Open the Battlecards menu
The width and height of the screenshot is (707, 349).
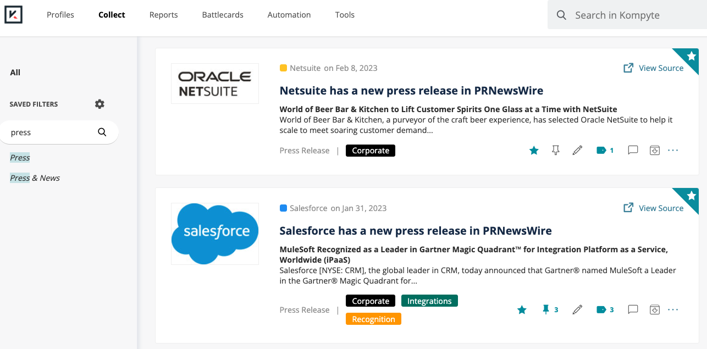(x=223, y=15)
